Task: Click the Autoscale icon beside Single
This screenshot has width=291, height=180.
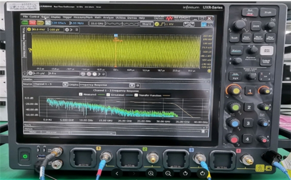Action: coord(48,23)
